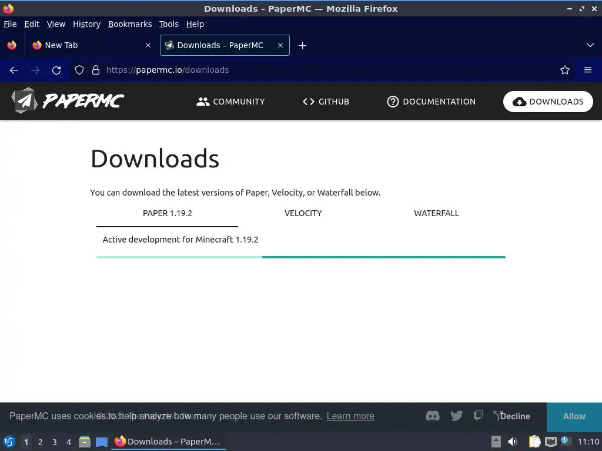Select the PAPER 1.19.2 tab
This screenshot has height=451, width=602.
pos(168,213)
